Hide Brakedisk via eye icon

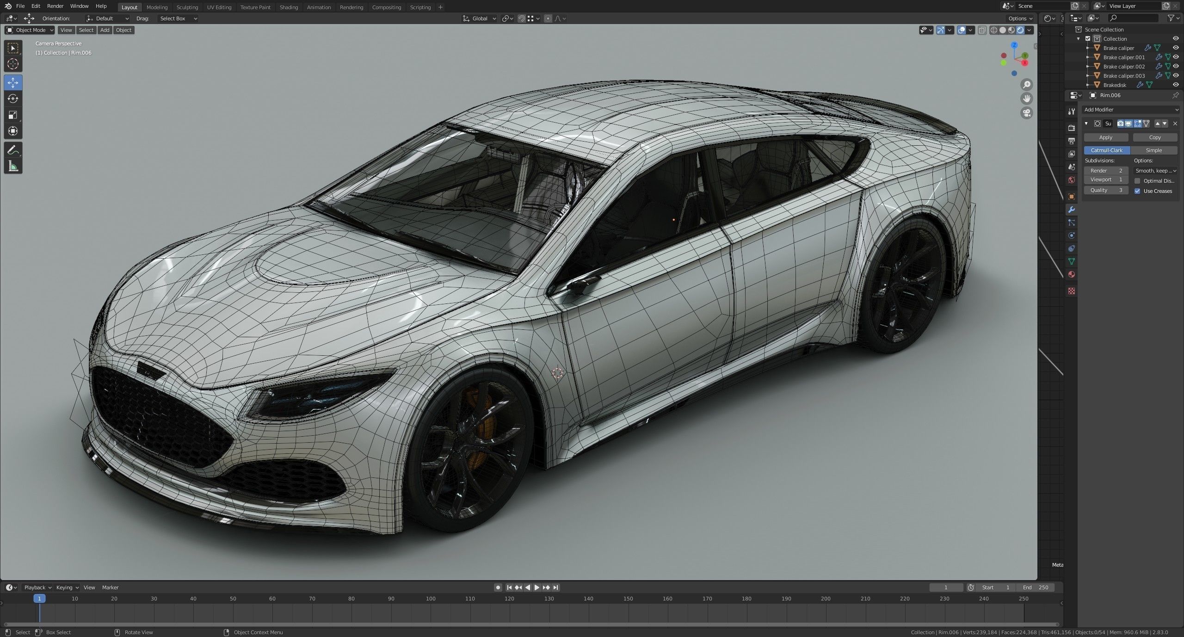[x=1176, y=85]
